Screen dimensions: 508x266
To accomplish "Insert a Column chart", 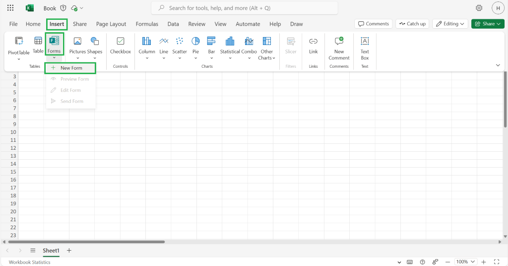I will (147, 44).
